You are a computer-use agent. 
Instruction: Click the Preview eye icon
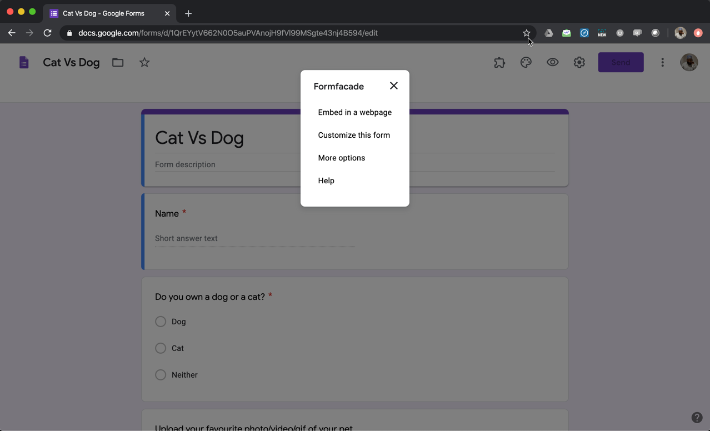552,62
